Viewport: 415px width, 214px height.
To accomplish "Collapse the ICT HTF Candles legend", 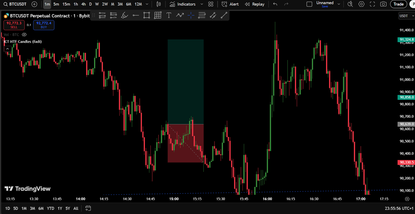I will 7,48.
